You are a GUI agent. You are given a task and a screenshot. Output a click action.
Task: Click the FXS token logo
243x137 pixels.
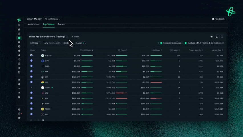click(x=42, y=114)
